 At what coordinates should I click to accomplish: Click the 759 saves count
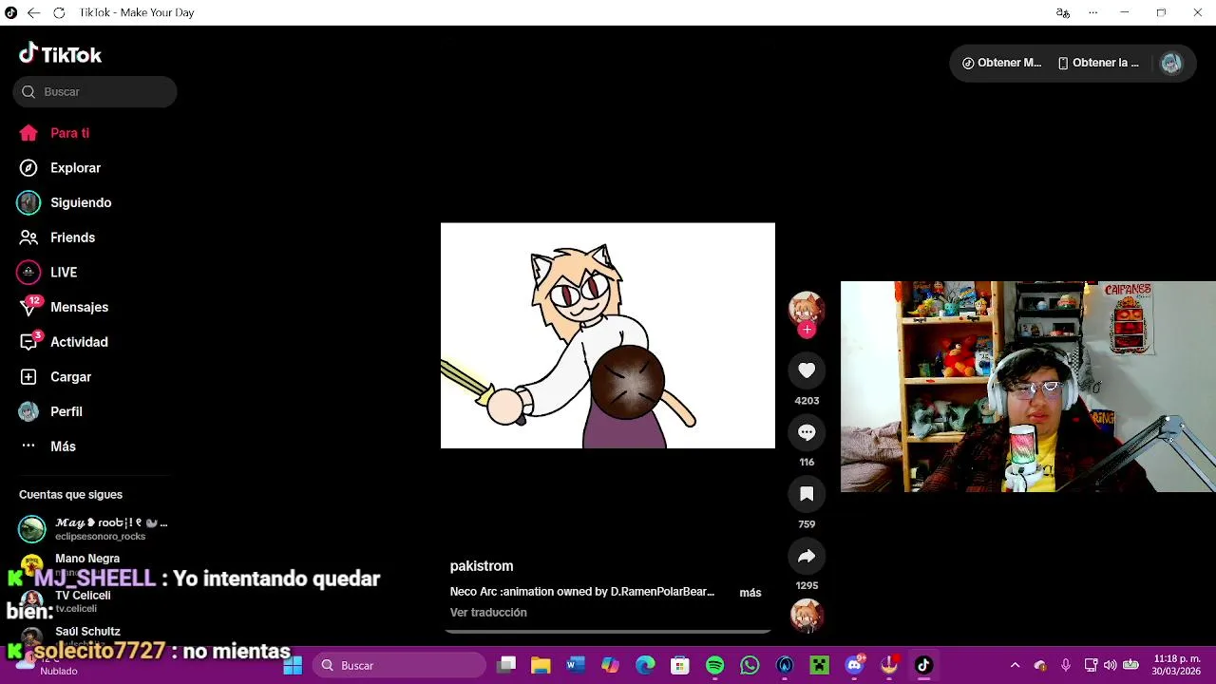point(807,524)
